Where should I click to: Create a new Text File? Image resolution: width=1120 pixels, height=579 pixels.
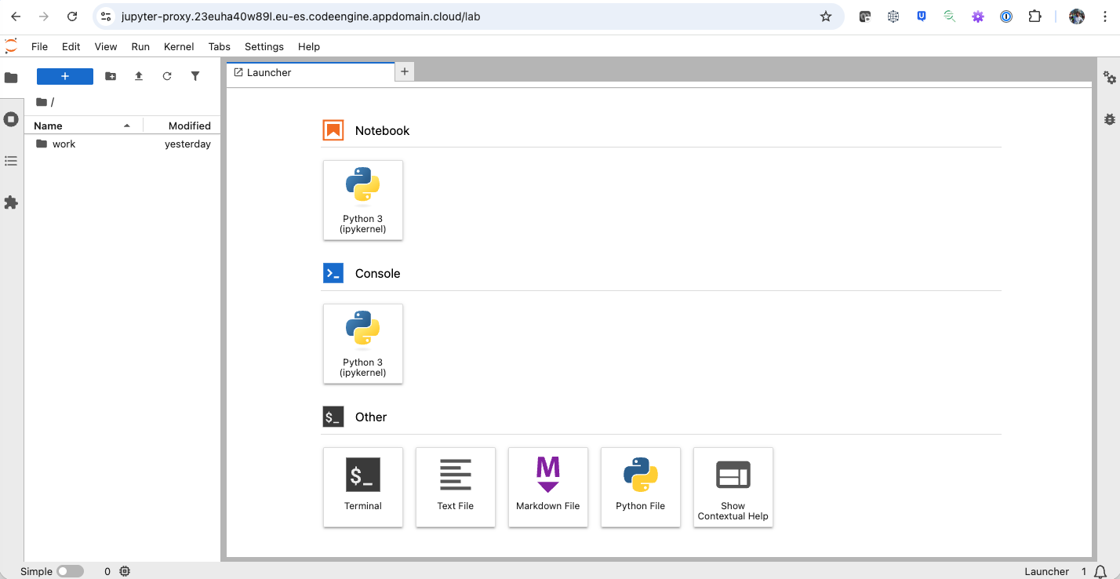[456, 487]
